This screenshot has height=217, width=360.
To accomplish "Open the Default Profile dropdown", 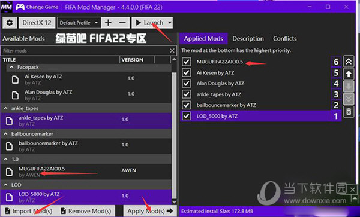I will pos(79,23).
